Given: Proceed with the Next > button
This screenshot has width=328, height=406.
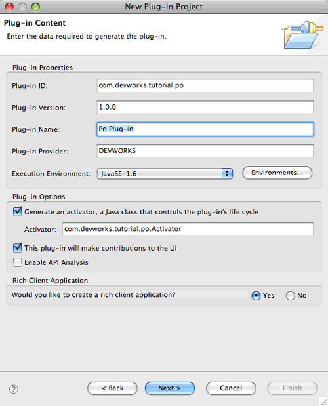Looking at the screenshot, I should (x=170, y=388).
